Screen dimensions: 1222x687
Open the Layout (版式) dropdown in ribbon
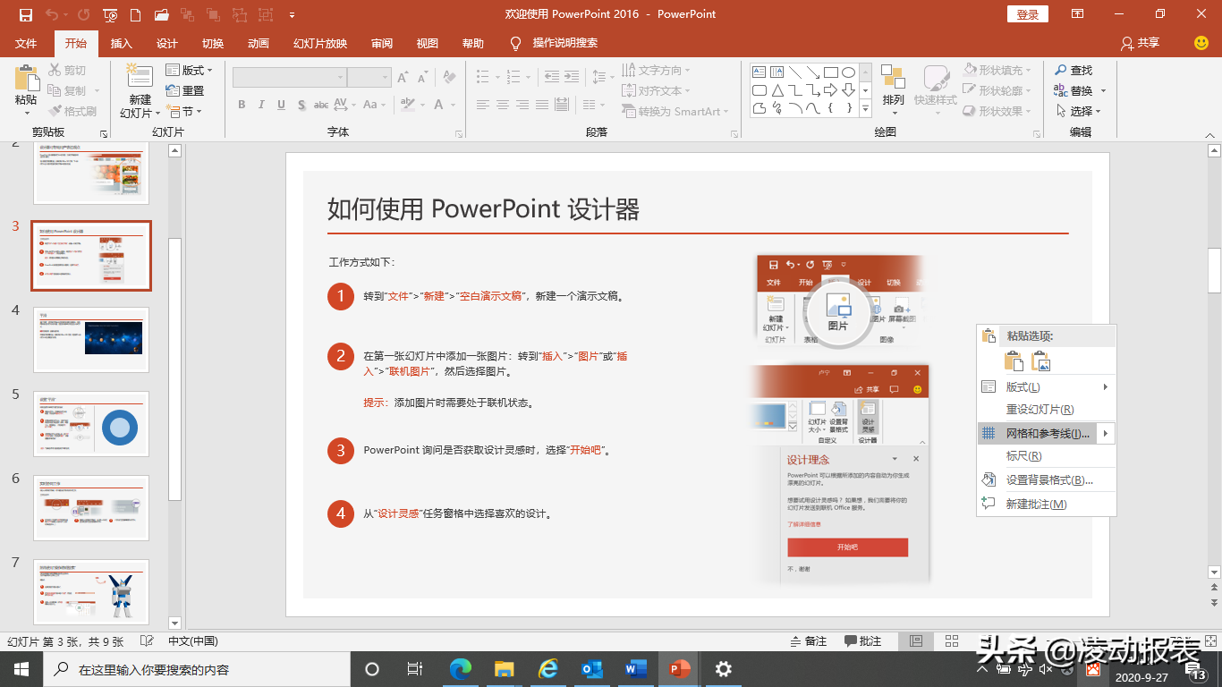click(190, 70)
